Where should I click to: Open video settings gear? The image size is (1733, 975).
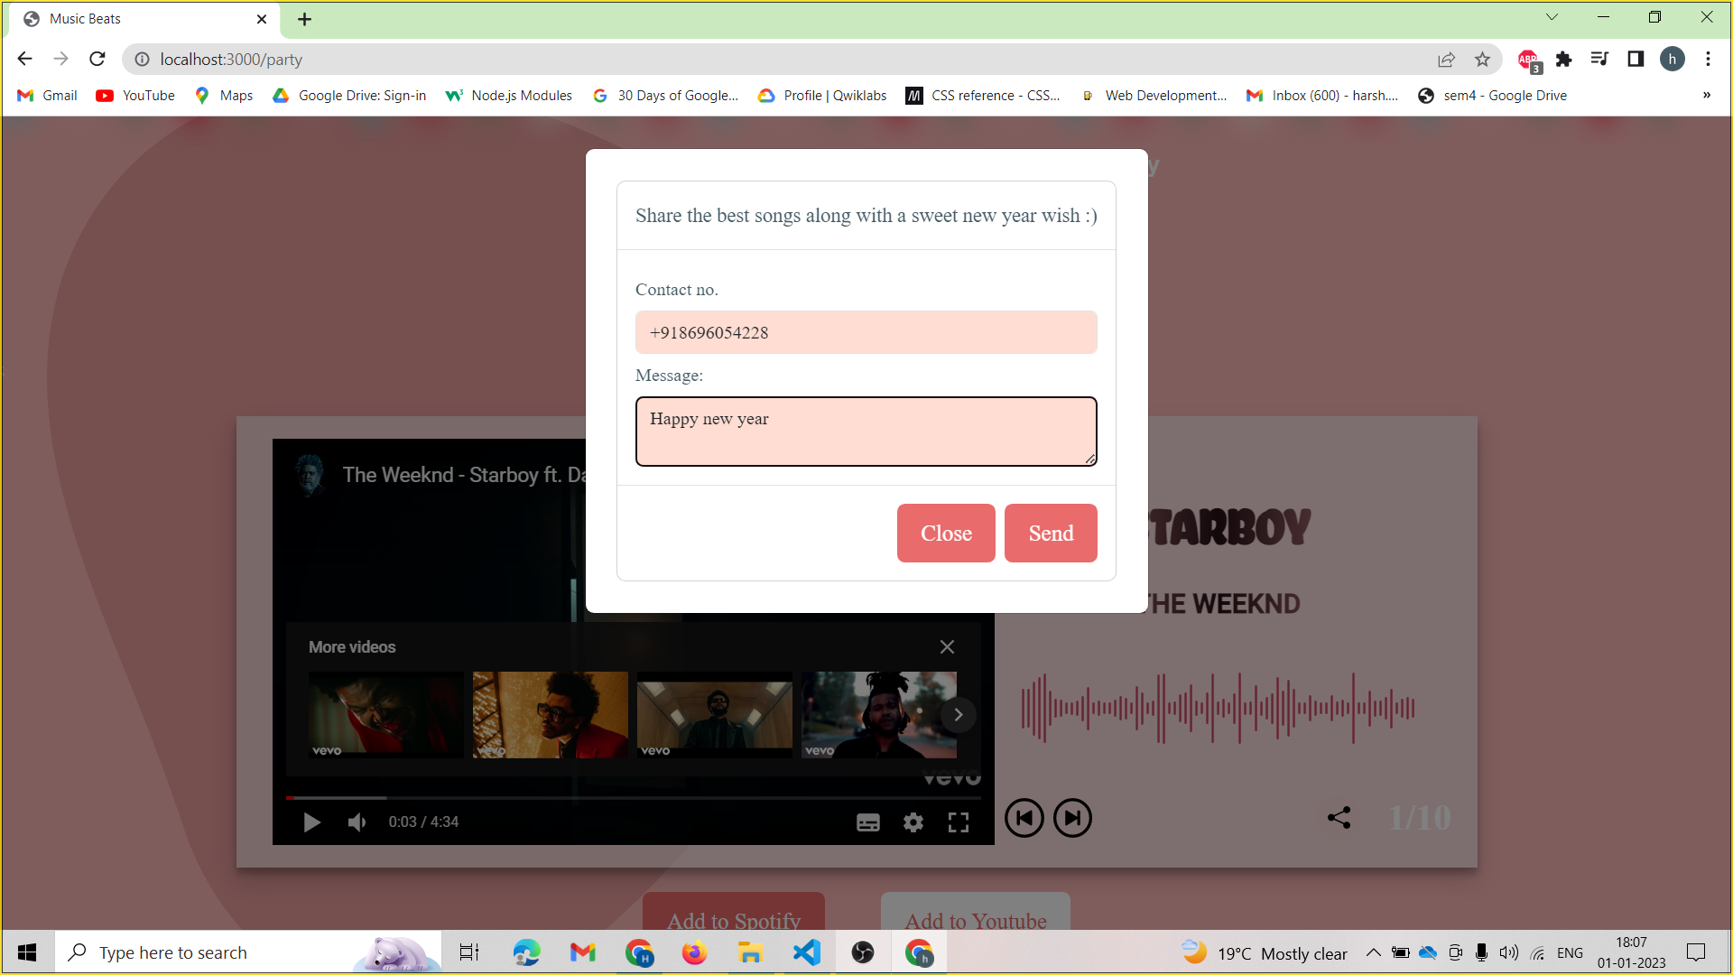click(913, 822)
